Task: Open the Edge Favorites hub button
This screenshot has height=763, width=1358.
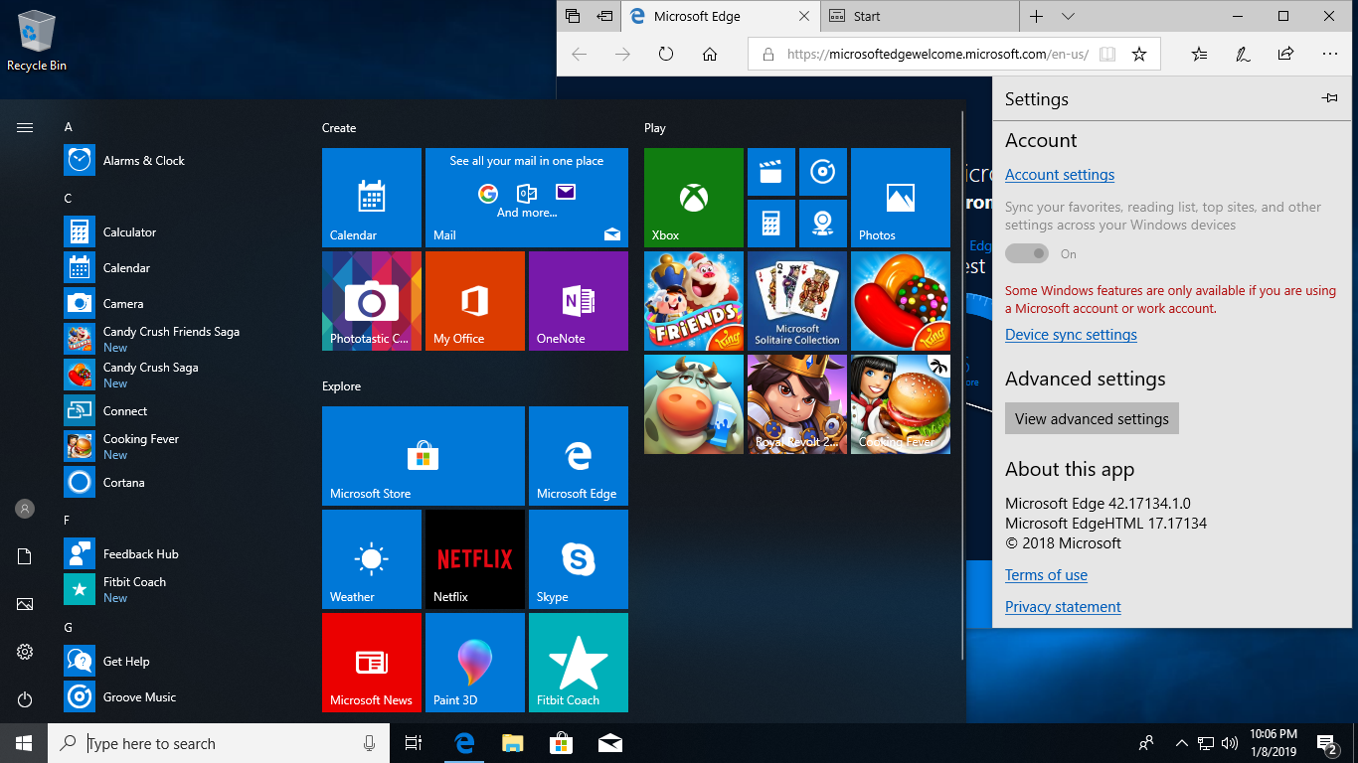Action: click(1199, 55)
